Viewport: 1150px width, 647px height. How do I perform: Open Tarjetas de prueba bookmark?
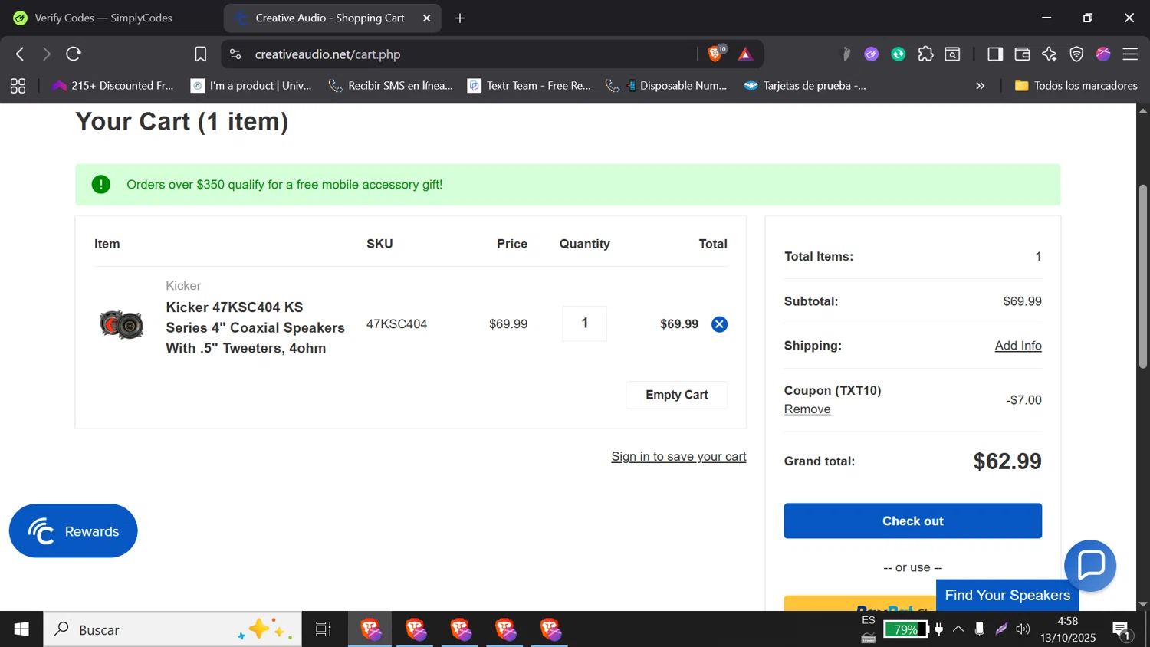coord(806,86)
